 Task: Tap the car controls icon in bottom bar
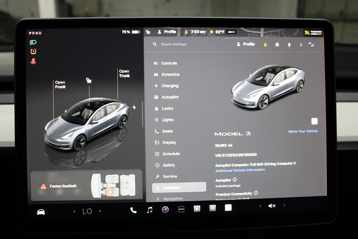click(41, 212)
